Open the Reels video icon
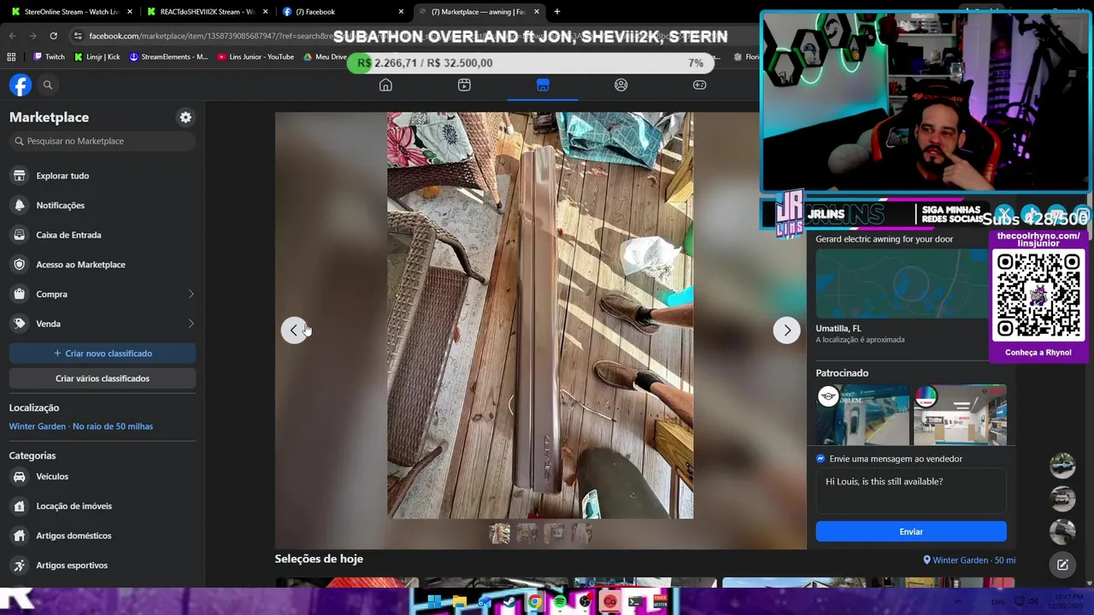1094x615 pixels. (x=464, y=85)
